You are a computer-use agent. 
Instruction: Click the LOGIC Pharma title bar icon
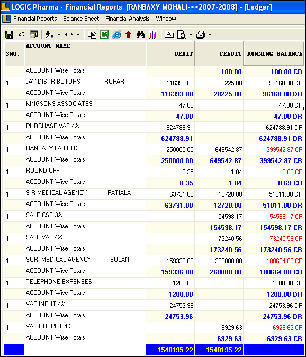pyautogui.click(x=5, y=6)
